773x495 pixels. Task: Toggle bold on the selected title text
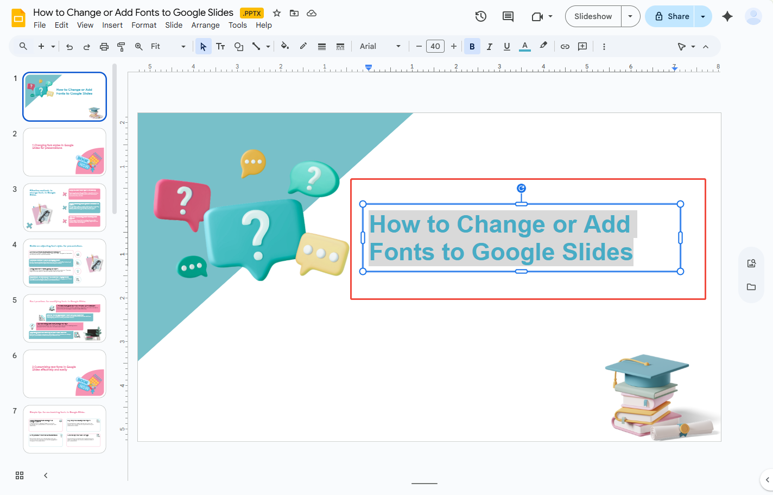[x=472, y=46]
